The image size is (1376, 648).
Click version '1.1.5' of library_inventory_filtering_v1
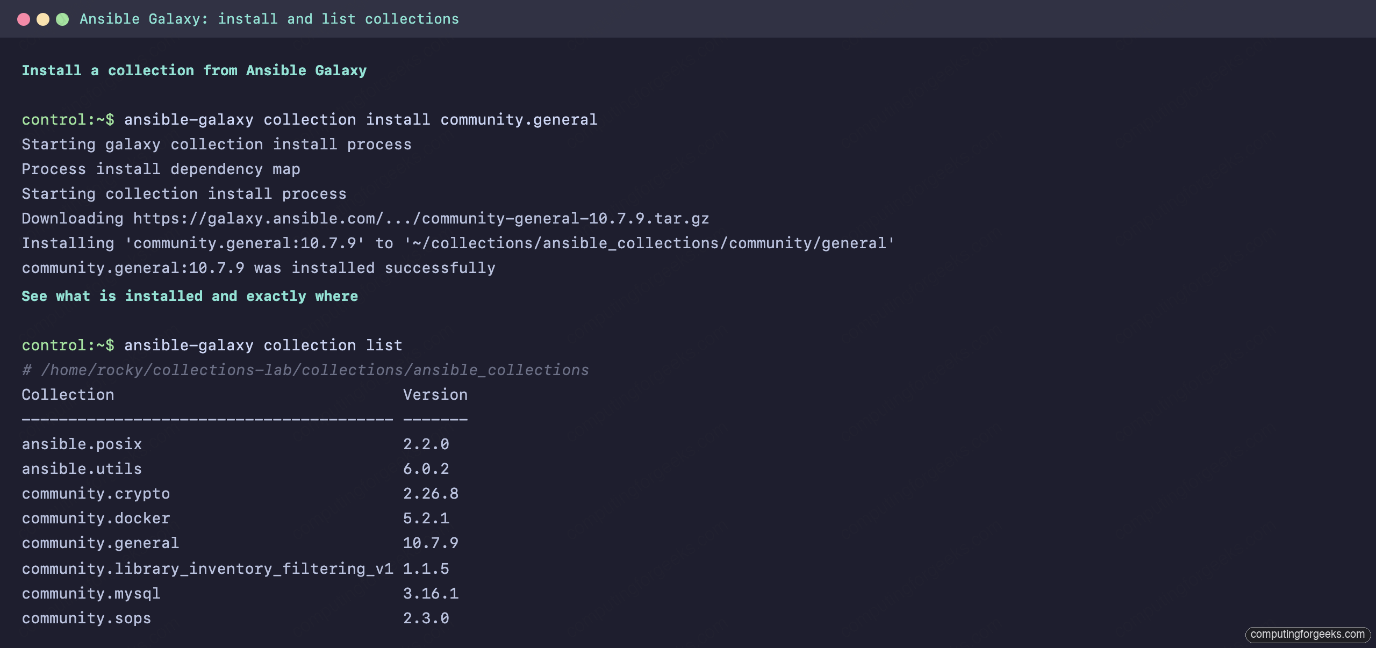coord(426,569)
